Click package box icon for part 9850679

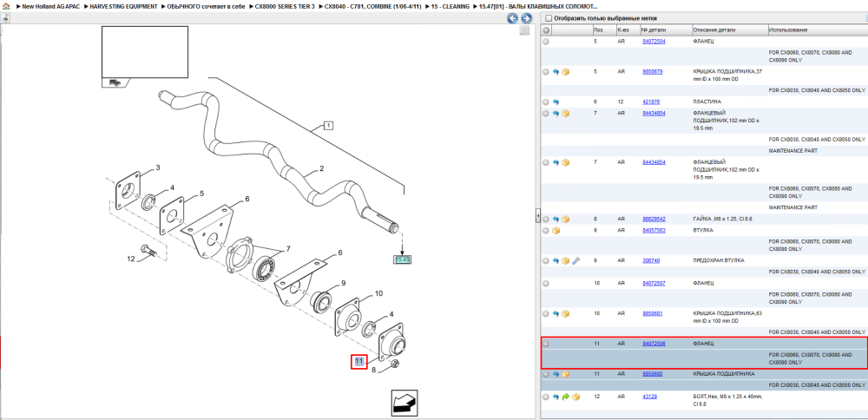[565, 72]
